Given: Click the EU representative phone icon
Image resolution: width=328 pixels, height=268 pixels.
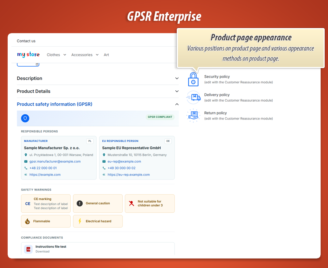Looking at the screenshot, I should tap(104, 168).
